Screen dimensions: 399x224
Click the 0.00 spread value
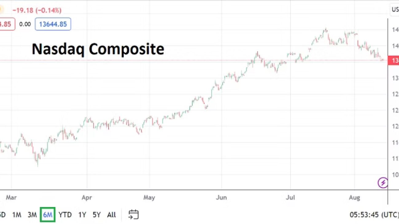pyautogui.click(x=25, y=24)
